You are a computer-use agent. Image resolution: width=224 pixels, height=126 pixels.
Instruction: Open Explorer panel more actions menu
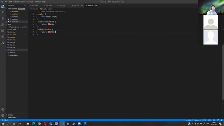click(x=25, y=6)
